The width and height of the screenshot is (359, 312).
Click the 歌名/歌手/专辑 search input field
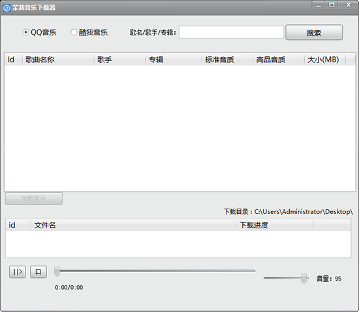232,32
